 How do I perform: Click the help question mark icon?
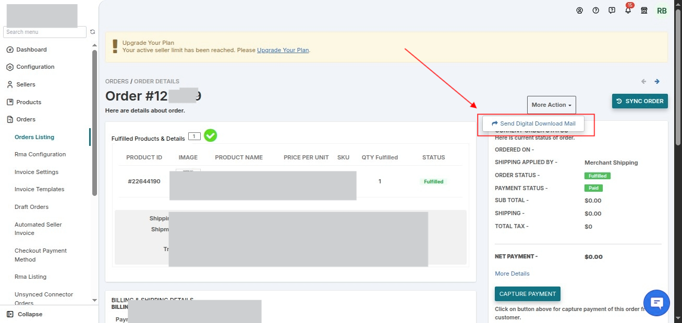tap(596, 10)
